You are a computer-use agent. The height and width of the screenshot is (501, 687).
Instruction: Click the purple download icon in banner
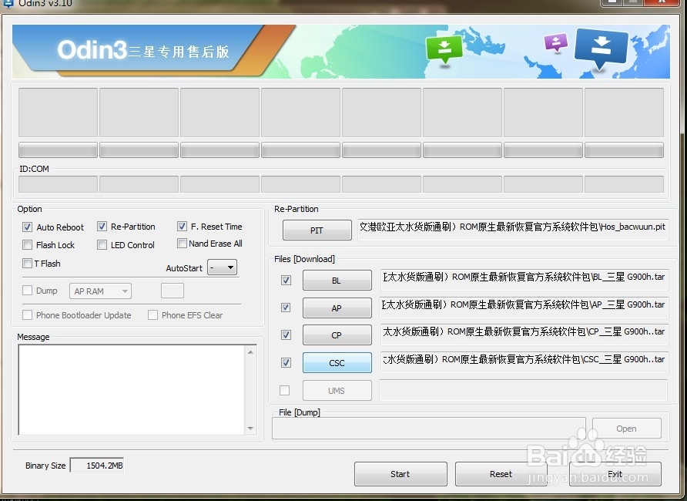point(555,43)
